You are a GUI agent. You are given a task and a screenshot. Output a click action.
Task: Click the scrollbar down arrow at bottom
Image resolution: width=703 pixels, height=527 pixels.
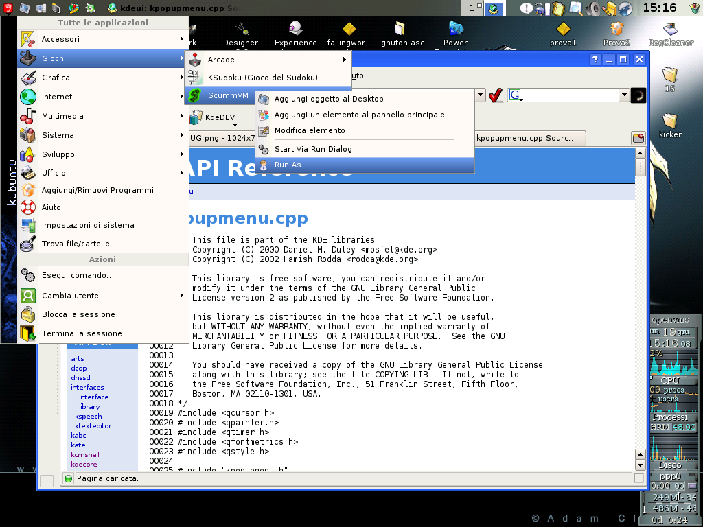(641, 465)
